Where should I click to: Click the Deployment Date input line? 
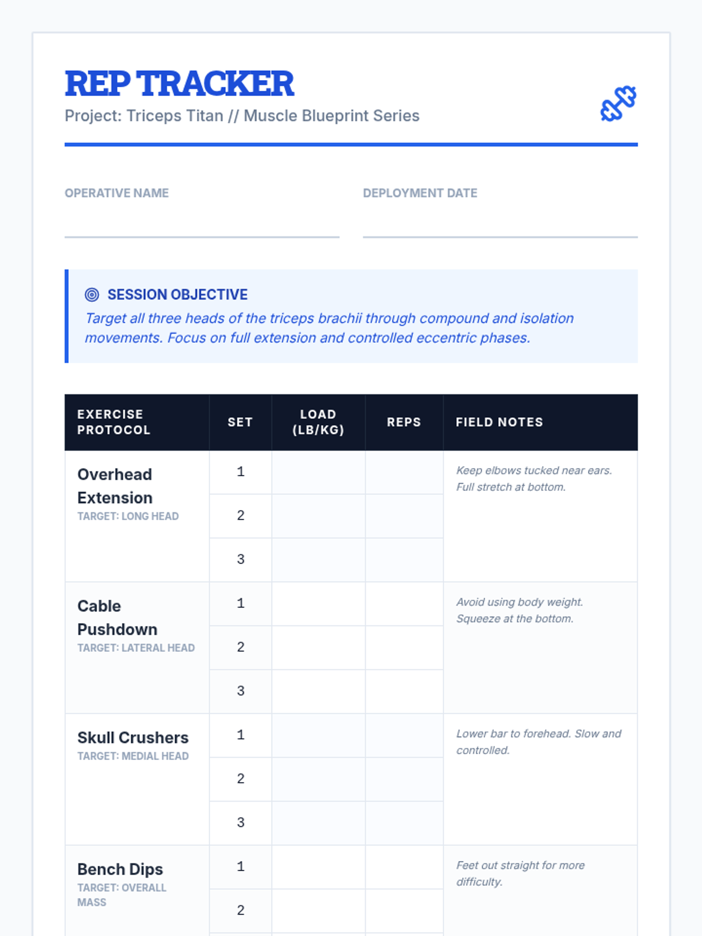500,225
